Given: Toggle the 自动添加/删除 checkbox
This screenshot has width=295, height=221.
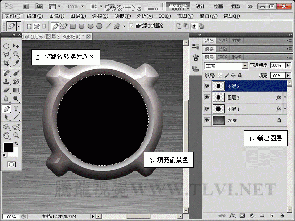Looking at the screenshot, I should click(131, 26).
